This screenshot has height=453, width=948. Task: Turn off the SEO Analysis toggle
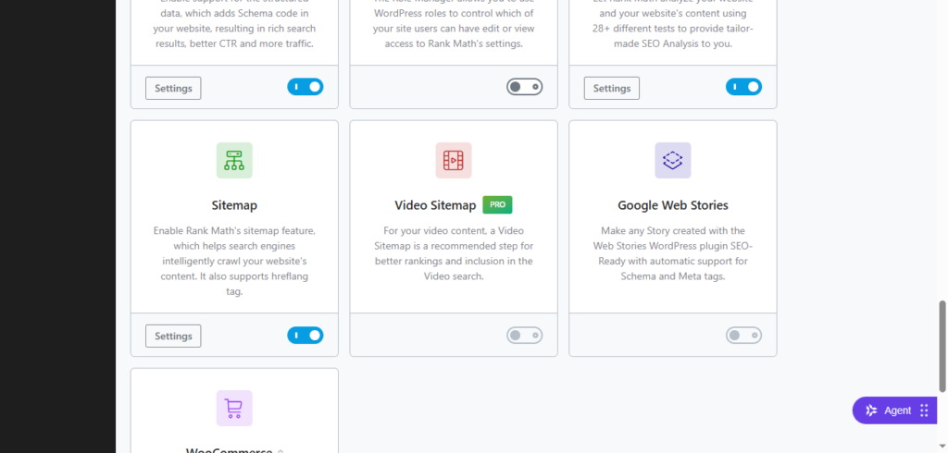coord(743,87)
